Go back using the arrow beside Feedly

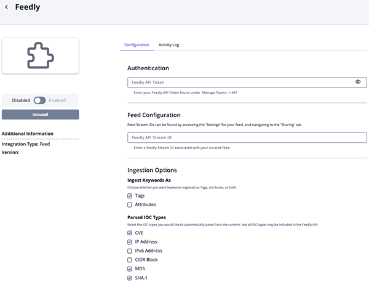[7, 7]
